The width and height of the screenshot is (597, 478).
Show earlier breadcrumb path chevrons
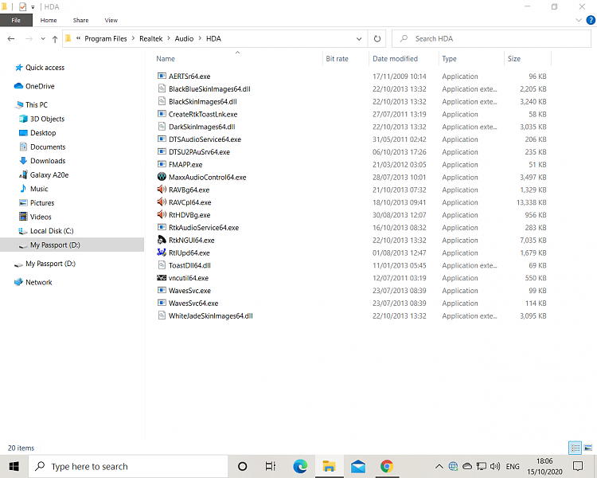coord(78,38)
